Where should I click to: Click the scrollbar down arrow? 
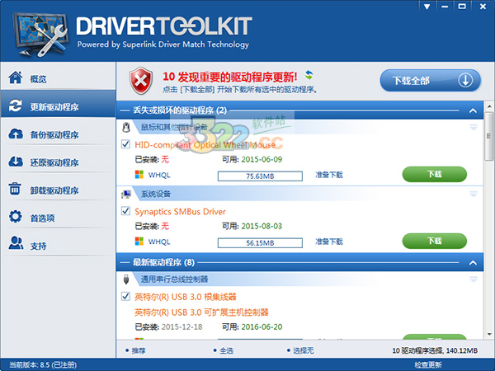(489, 335)
